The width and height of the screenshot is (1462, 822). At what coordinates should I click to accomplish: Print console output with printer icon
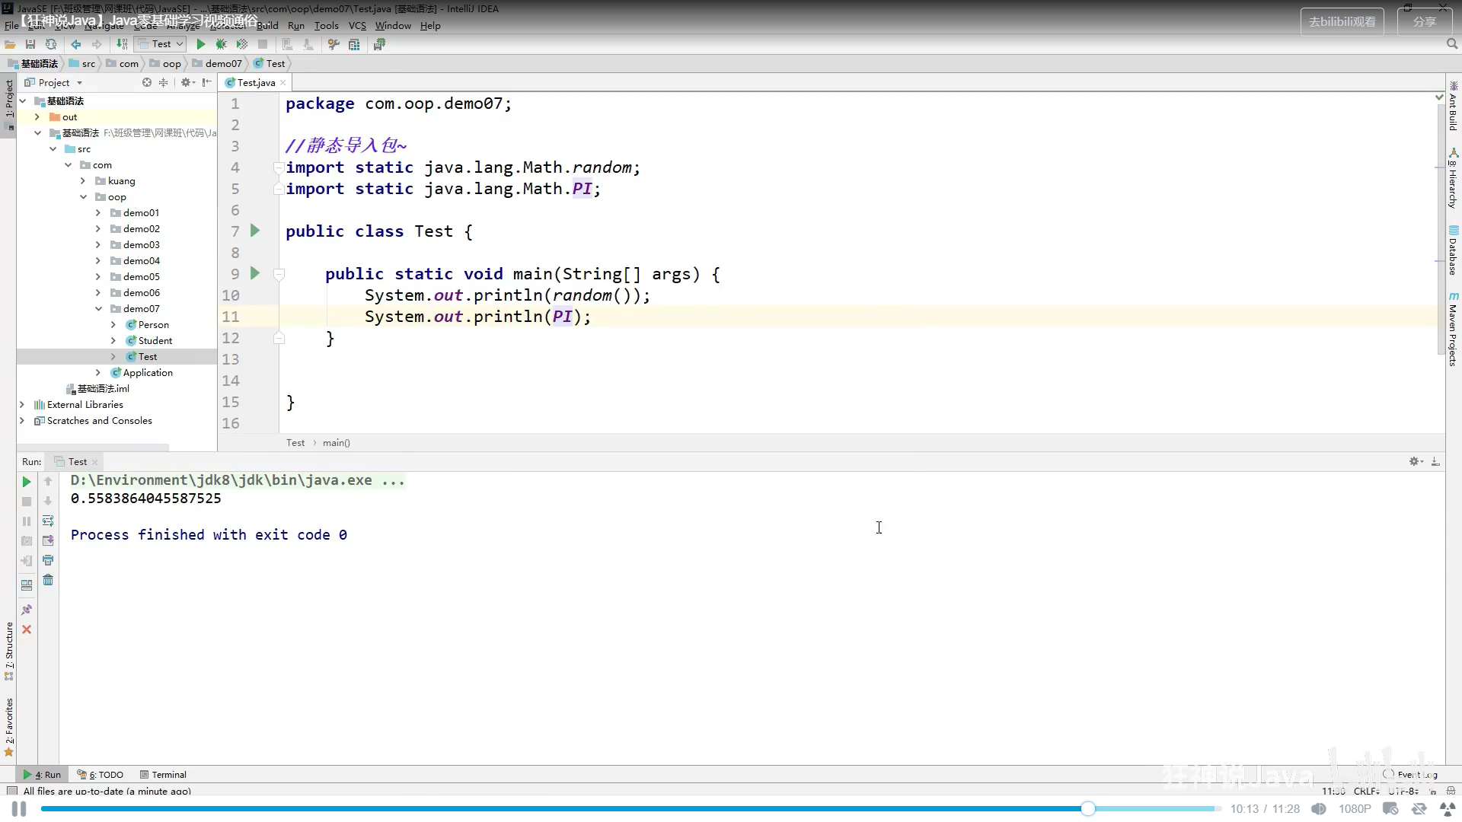click(x=48, y=561)
